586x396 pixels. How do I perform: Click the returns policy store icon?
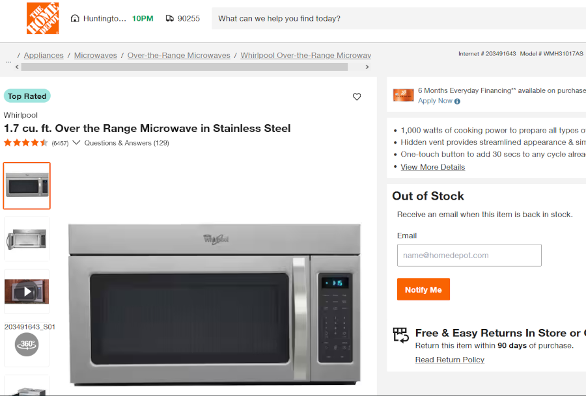tap(400, 335)
